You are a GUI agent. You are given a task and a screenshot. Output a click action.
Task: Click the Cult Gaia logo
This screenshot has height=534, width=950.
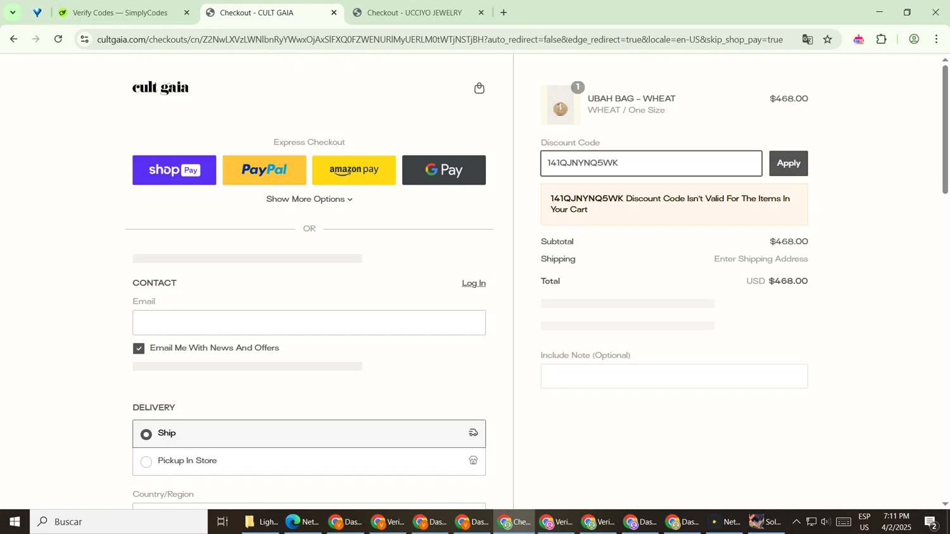160,88
